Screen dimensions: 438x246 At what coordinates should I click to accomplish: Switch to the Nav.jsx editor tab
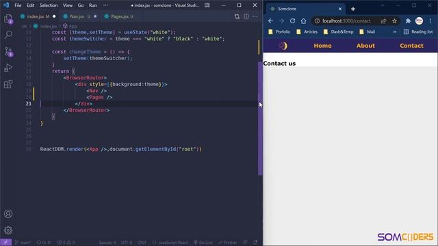79,16
